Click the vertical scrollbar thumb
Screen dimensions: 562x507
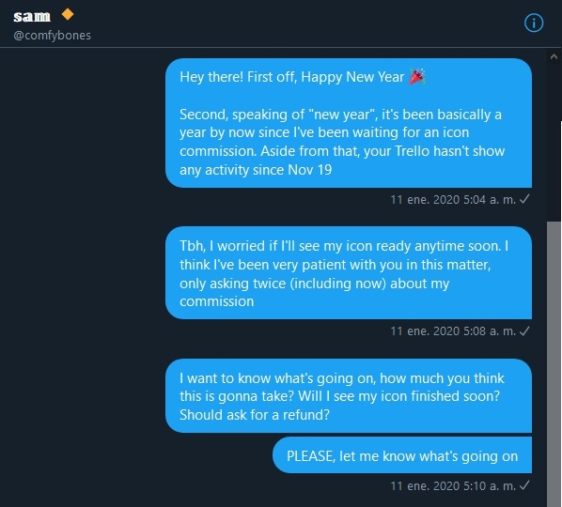[554, 363]
